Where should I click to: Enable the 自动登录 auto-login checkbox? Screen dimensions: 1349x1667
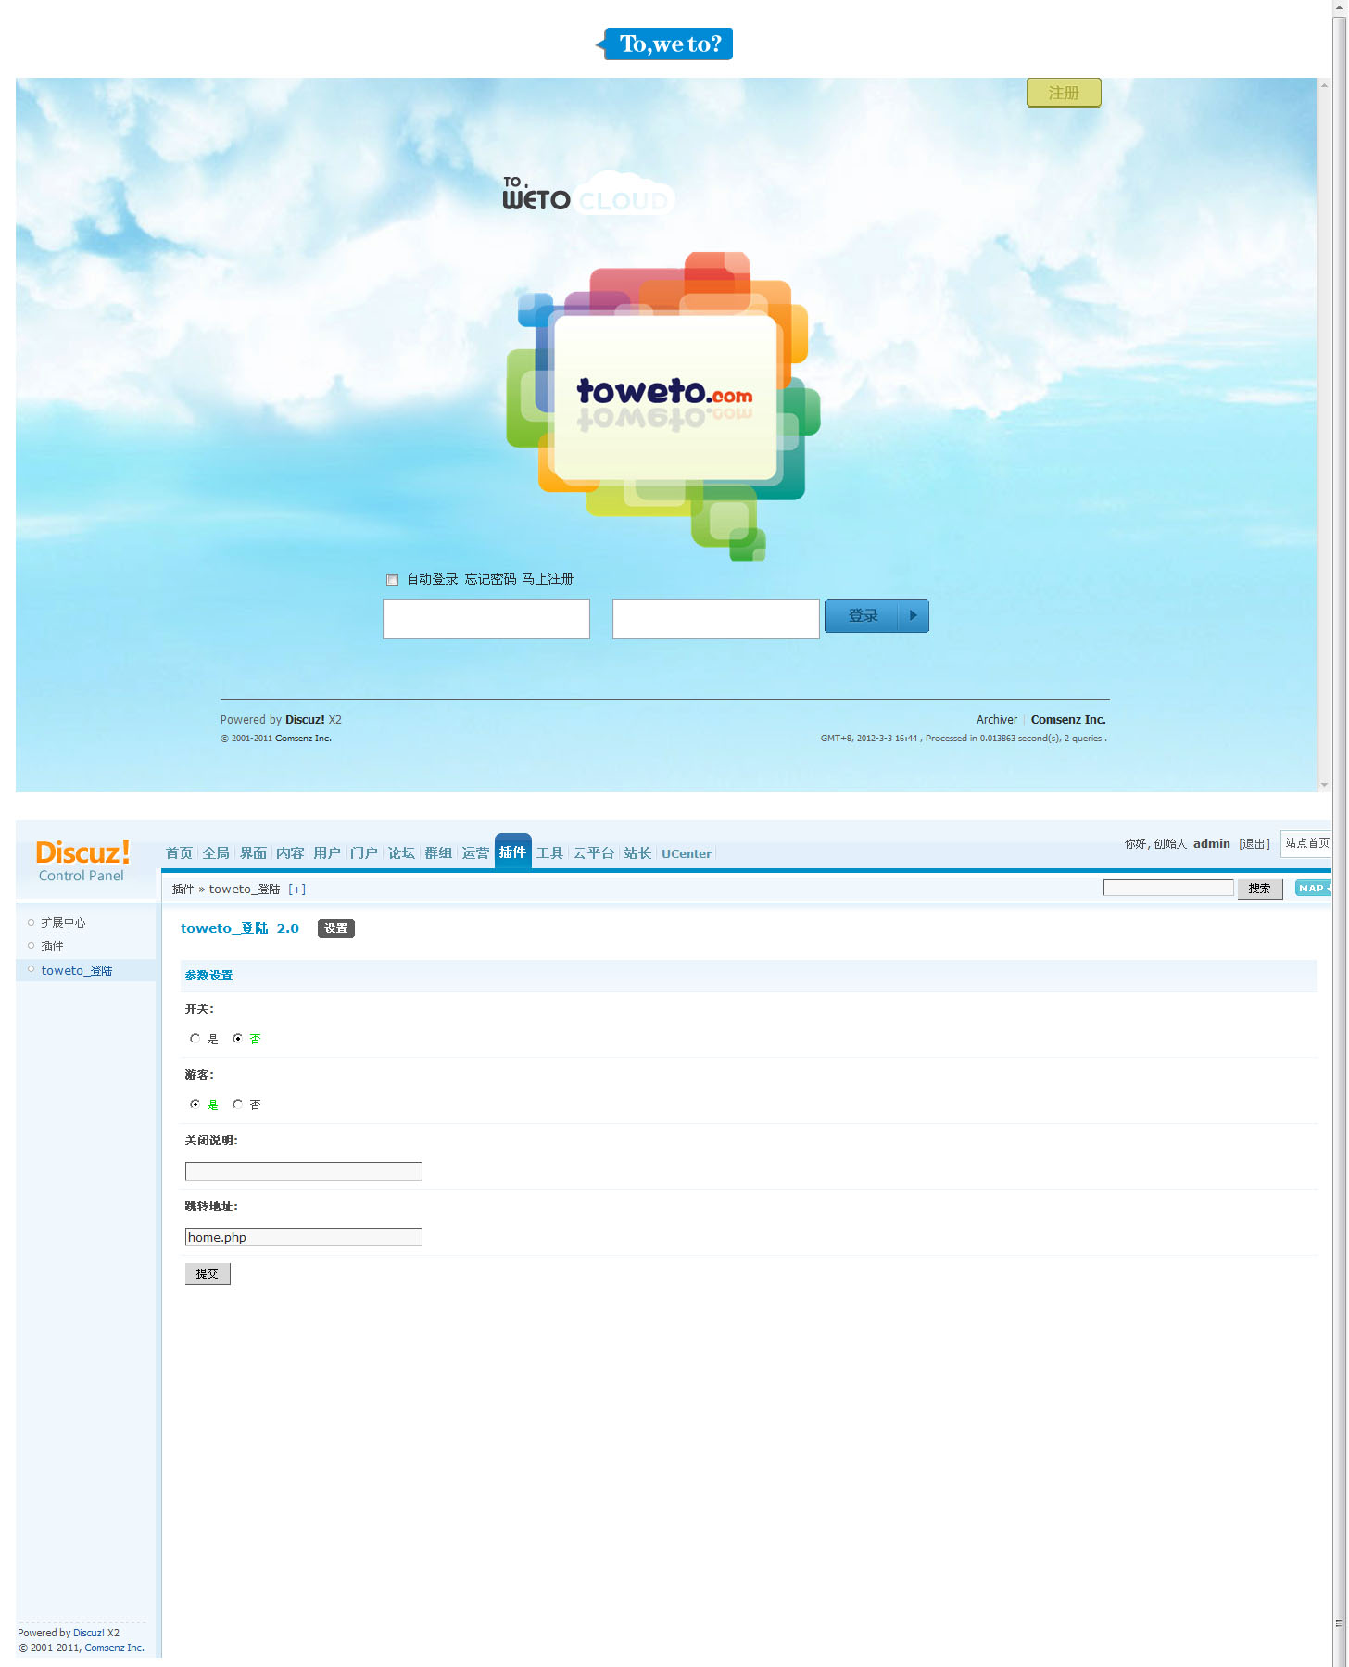tap(392, 579)
